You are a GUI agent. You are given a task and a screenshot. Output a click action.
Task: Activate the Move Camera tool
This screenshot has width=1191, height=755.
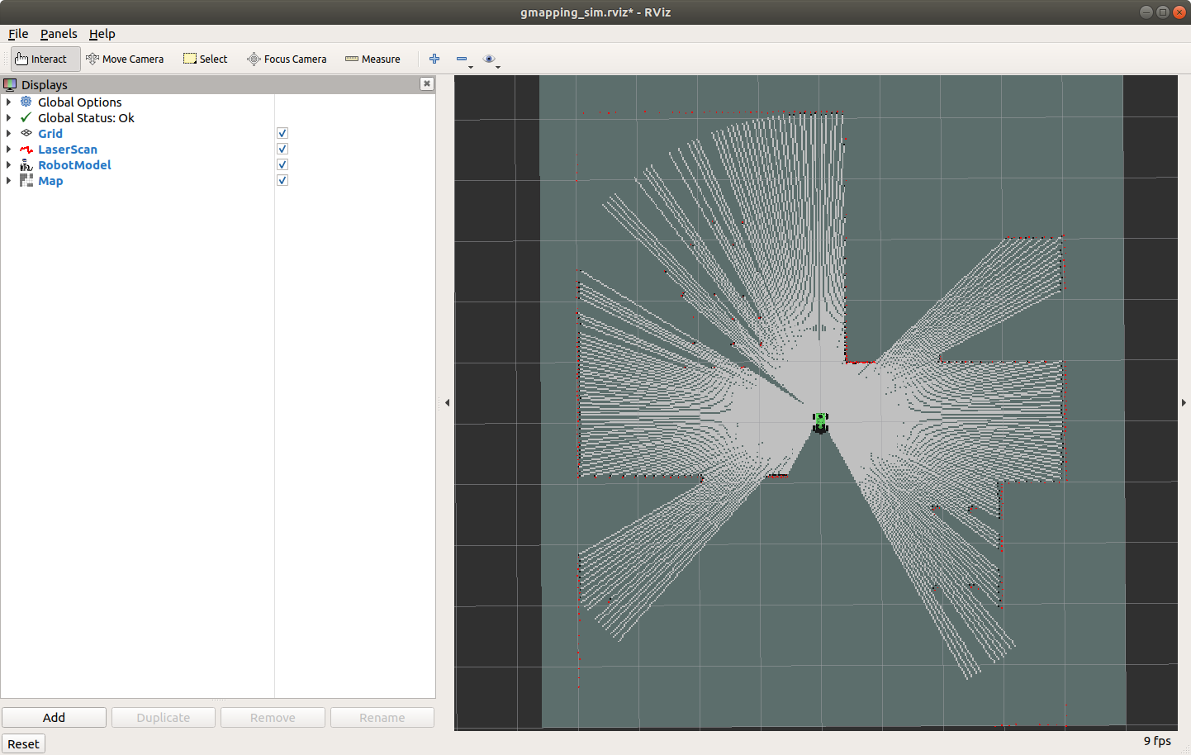pyautogui.click(x=125, y=59)
